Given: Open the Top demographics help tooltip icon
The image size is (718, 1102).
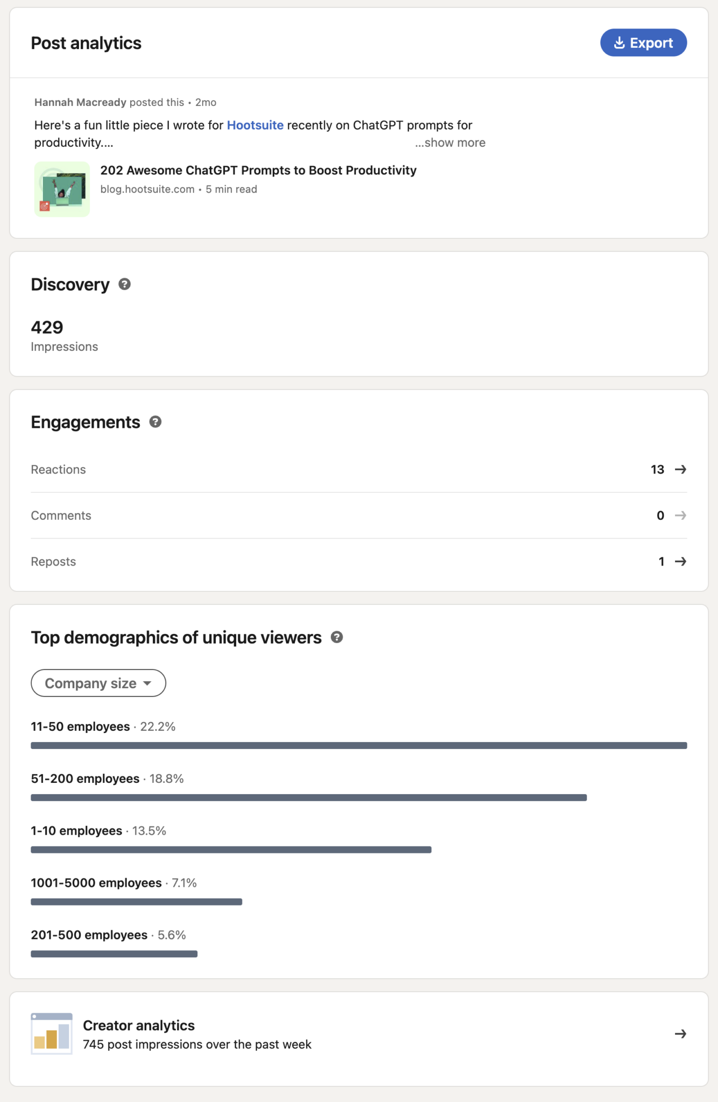Looking at the screenshot, I should click(337, 637).
